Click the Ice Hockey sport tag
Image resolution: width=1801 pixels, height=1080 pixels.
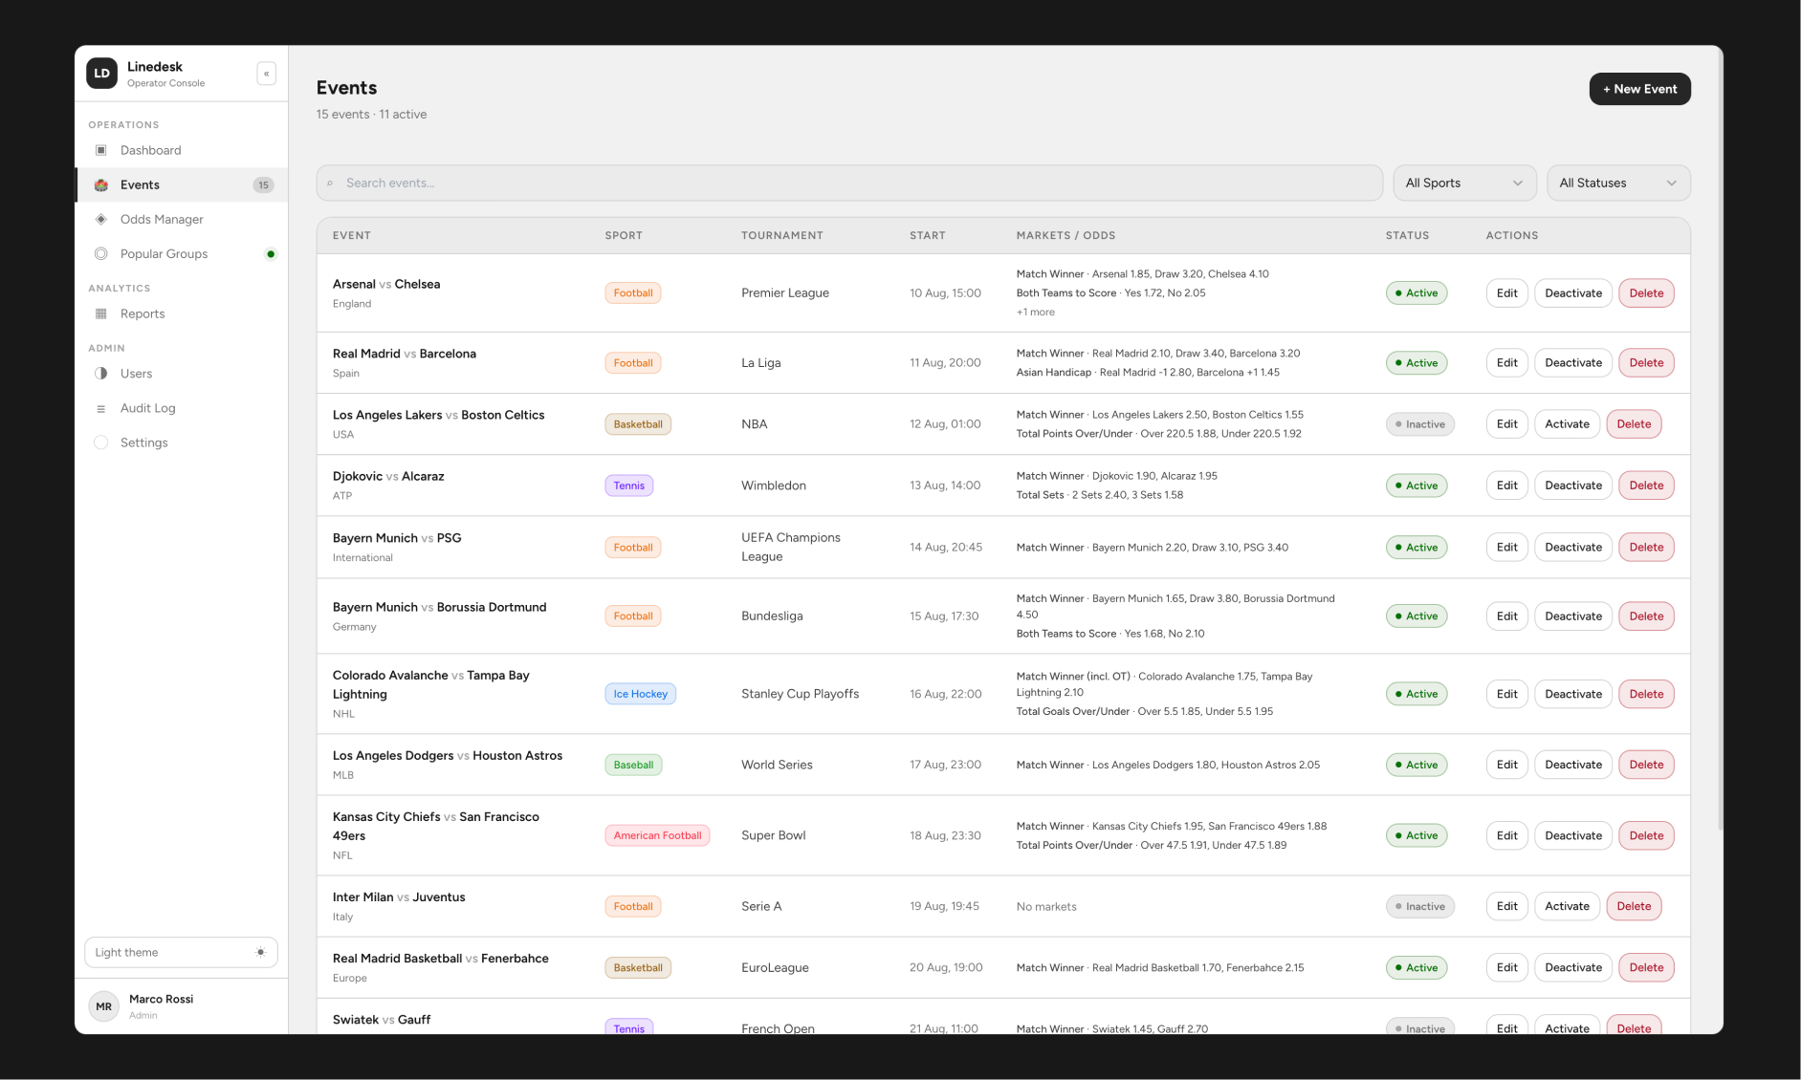click(x=640, y=694)
